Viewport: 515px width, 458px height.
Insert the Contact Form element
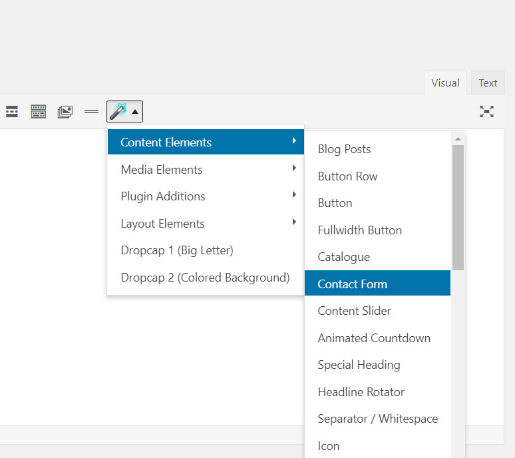tap(377, 283)
